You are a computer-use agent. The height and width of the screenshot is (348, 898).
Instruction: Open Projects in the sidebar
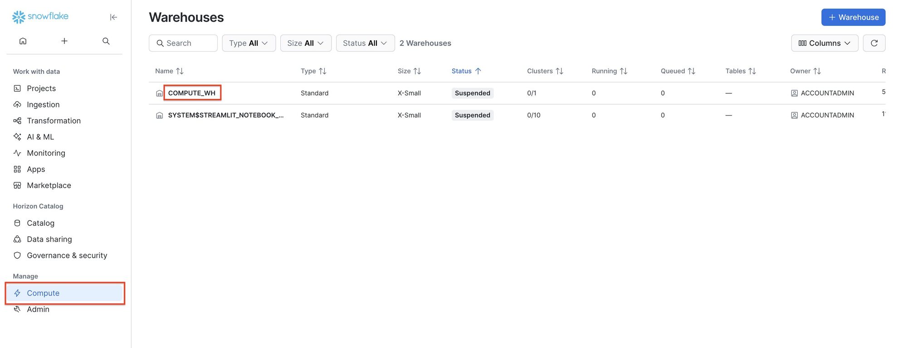click(x=41, y=88)
